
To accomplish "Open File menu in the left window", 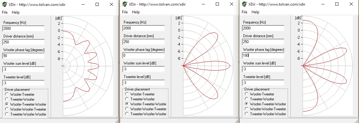I will pos(5,12).
